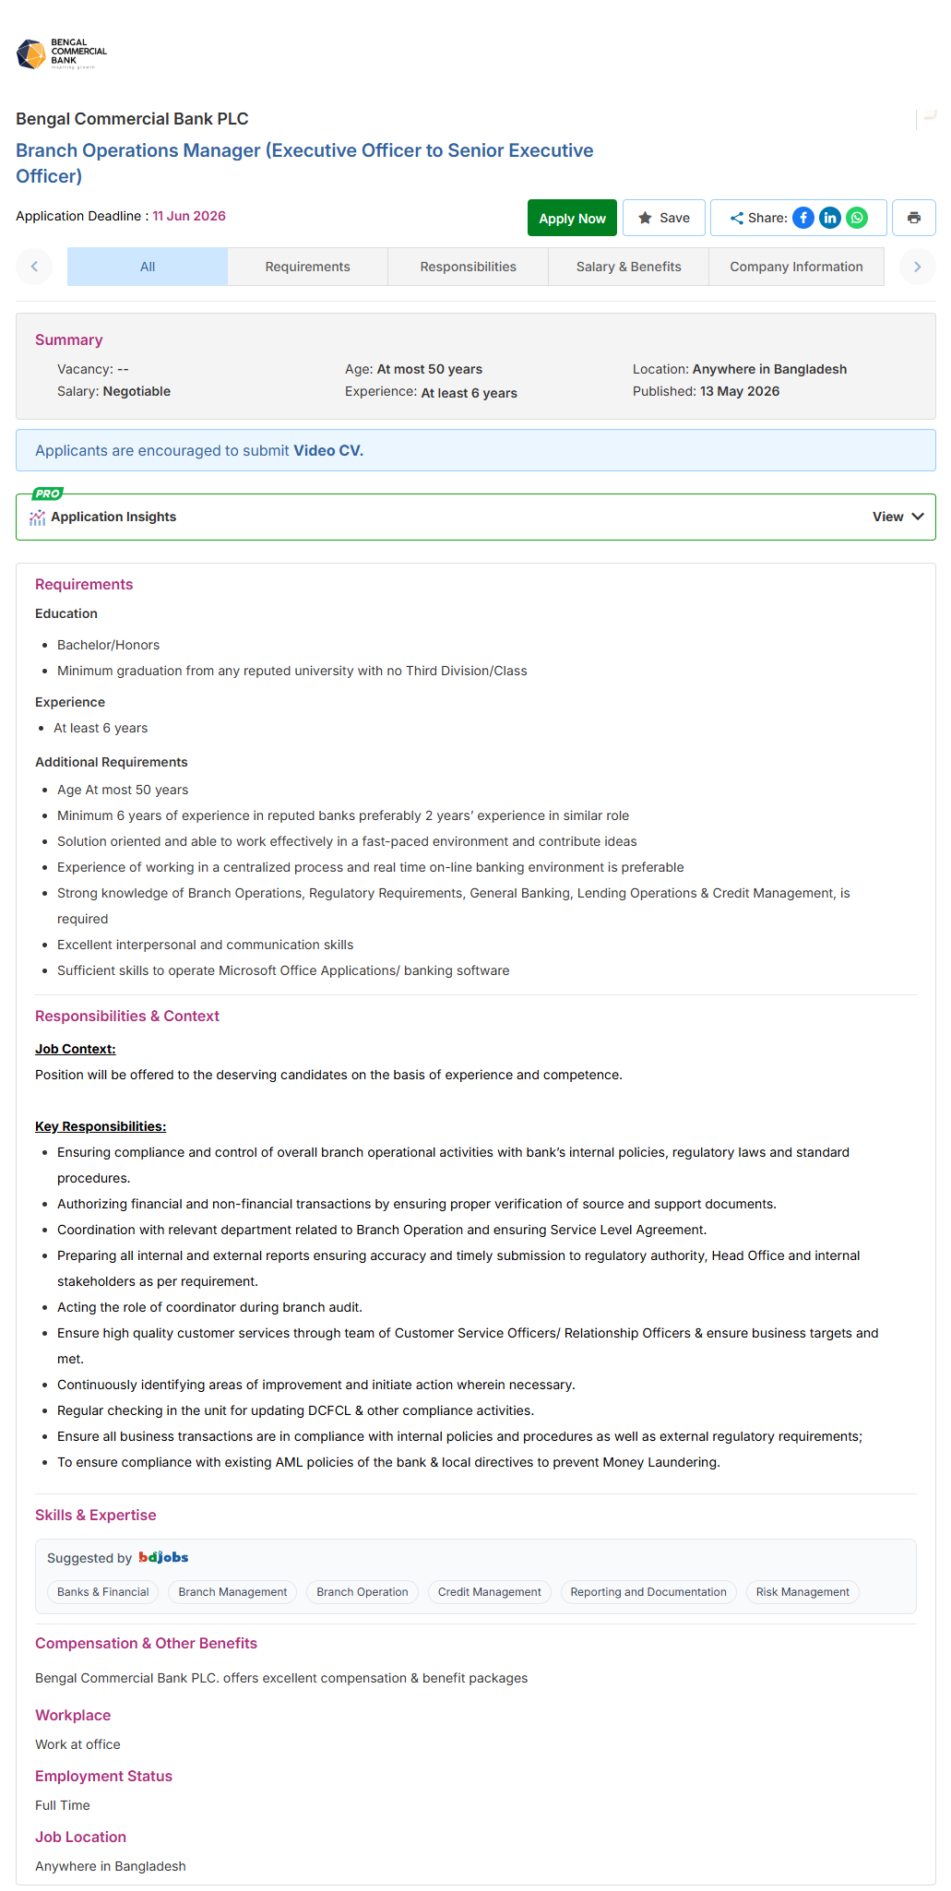Expand Application Insights with View chevron

tap(918, 517)
